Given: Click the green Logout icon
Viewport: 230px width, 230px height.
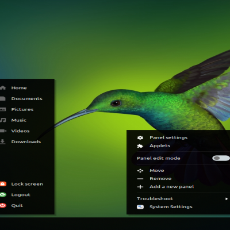Looking at the screenshot, I should click(x=3, y=195).
